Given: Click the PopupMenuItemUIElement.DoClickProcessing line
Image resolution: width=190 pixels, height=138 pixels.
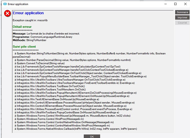Looking at the screenshot, I should (x=76, y=93).
